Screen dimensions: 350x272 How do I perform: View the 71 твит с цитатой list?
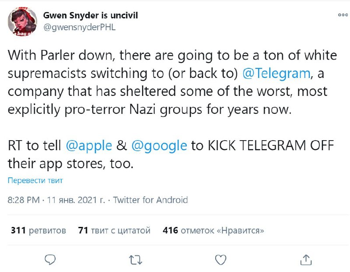(x=114, y=230)
